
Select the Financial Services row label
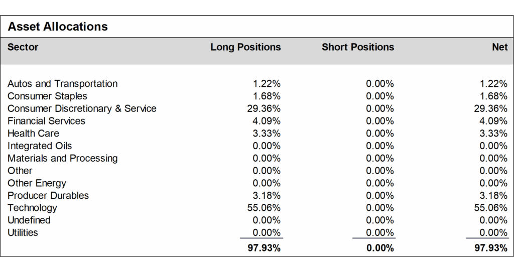pyautogui.click(x=47, y=121)
